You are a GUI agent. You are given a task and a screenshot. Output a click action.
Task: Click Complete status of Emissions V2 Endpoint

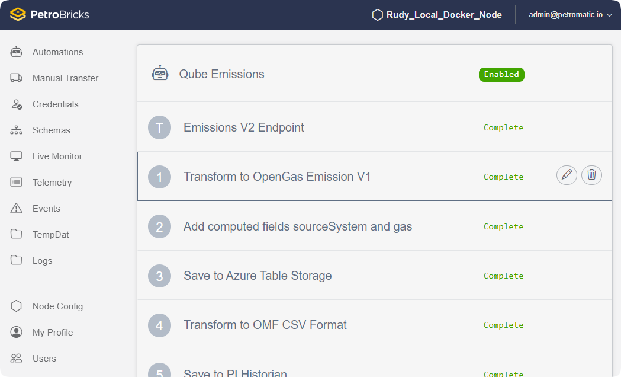tap(503, 127)
